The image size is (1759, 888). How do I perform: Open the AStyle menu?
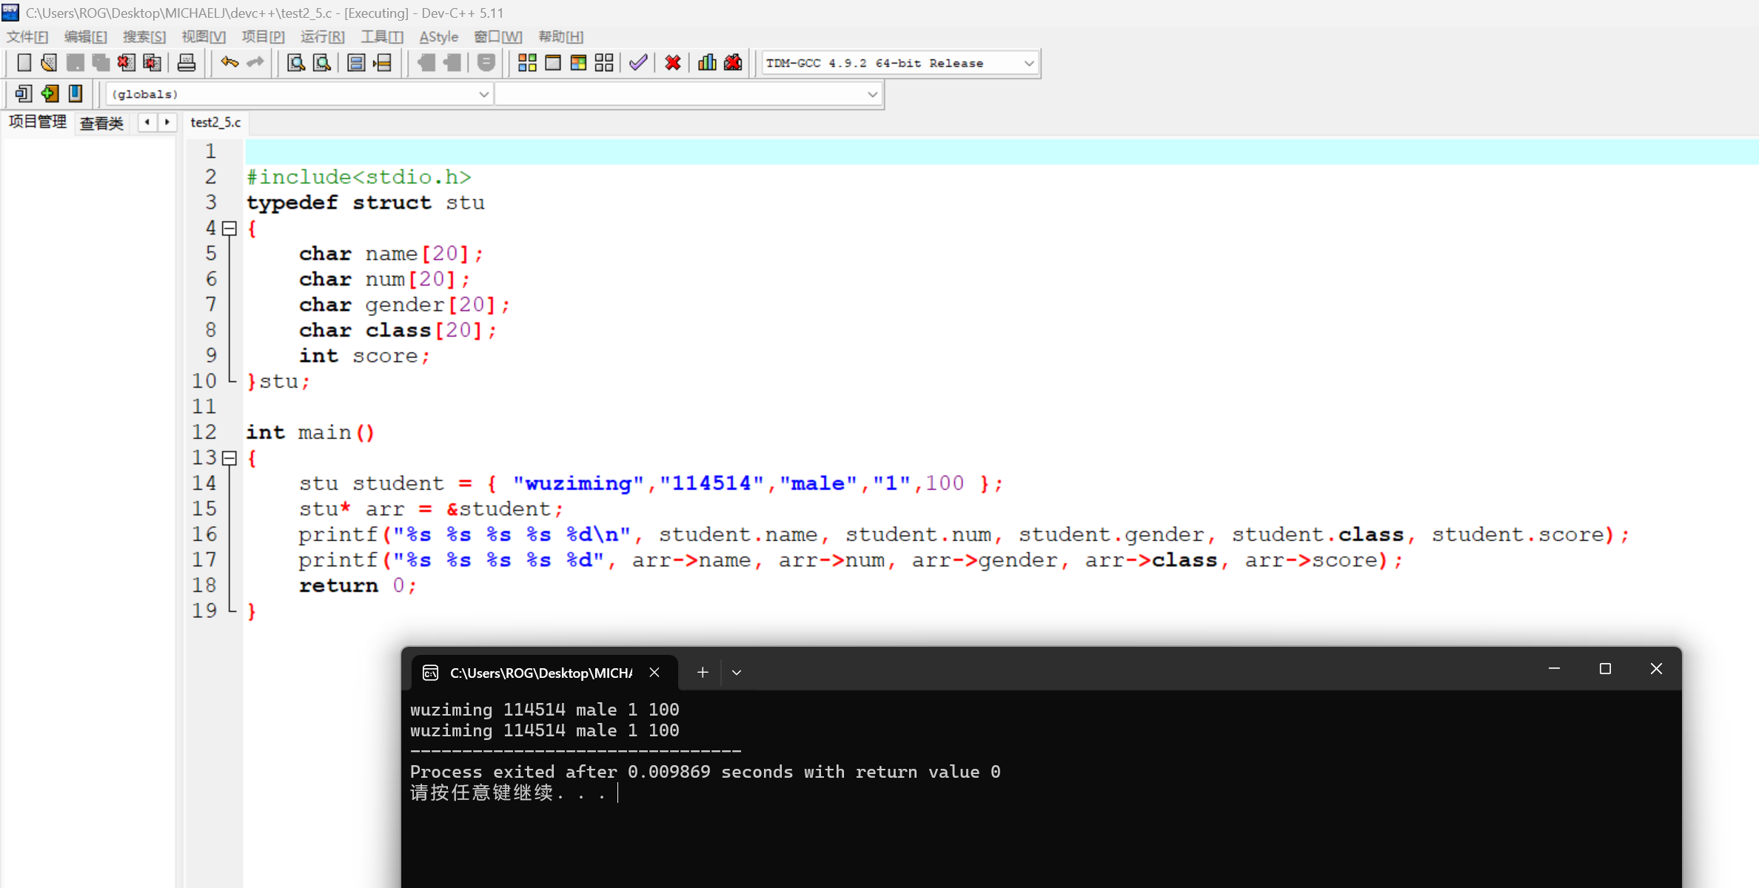(x=438, y=36)
